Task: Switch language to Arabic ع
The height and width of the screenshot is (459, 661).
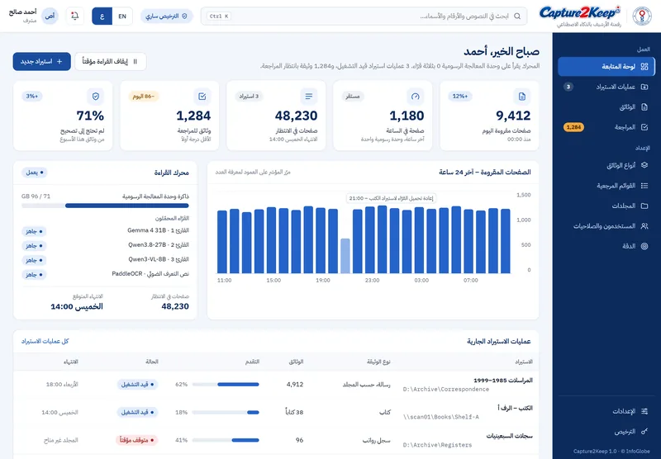Action: (102, 17)
